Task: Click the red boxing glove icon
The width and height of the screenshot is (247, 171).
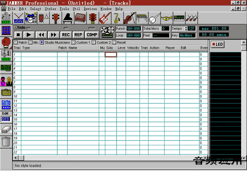Action: [x=6, y=43]
